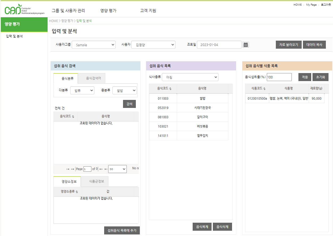333x236 pixels.
Task: Go to next page in pagination
Action: point(101,169)
